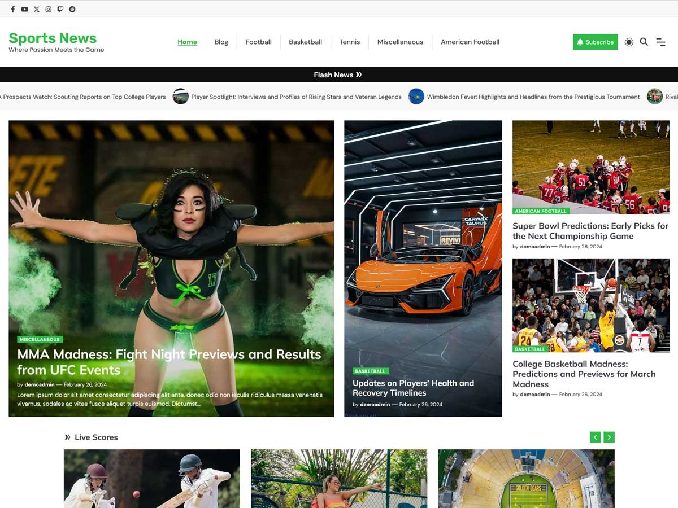Click the Reddit icon
Screen dimensions: 678x508
pos(72,9)
